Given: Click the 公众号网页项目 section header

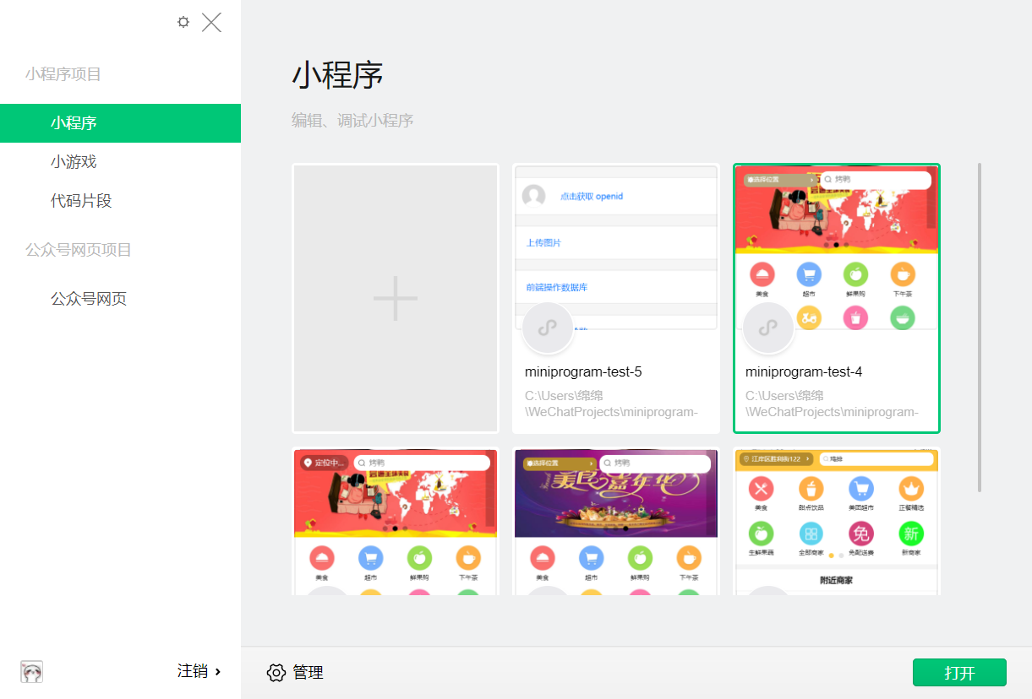Looking at the screenshot, I should pos(79,250).
